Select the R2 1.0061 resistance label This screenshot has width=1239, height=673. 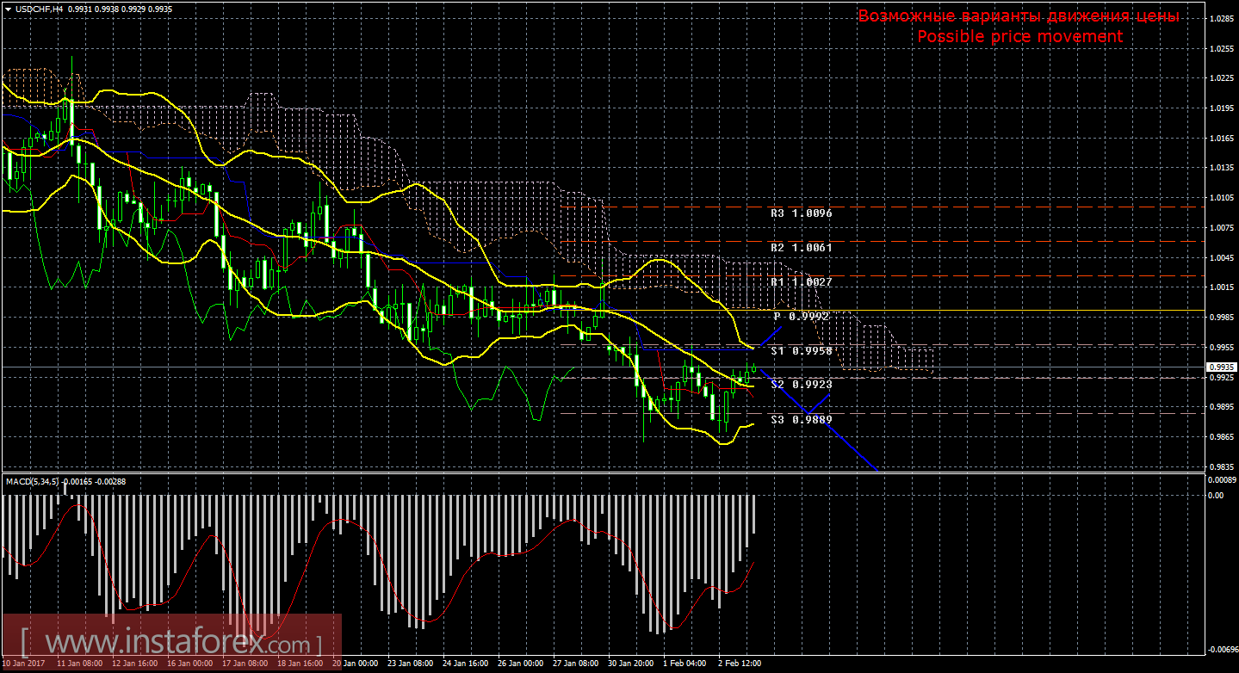click(801, 247)
